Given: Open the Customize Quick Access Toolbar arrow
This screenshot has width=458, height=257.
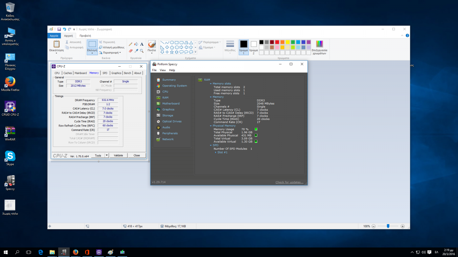Looking at the screenshot, I should tap(74, 29).
